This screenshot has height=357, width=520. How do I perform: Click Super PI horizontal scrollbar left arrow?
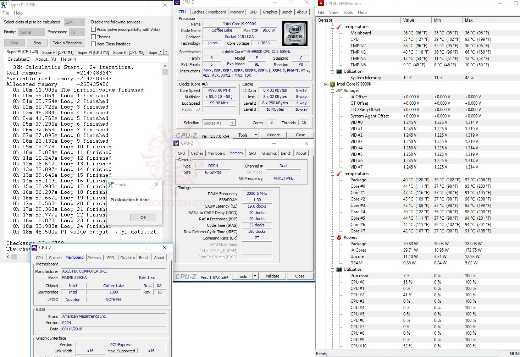pyautogui.click(x=9, y=257)
